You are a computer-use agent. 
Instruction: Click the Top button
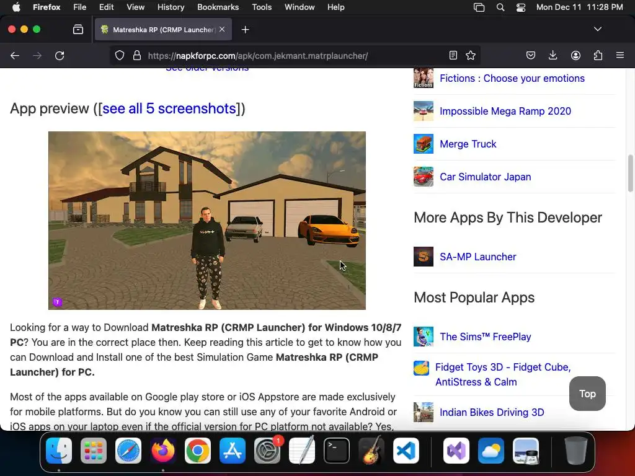pos(587,394)
